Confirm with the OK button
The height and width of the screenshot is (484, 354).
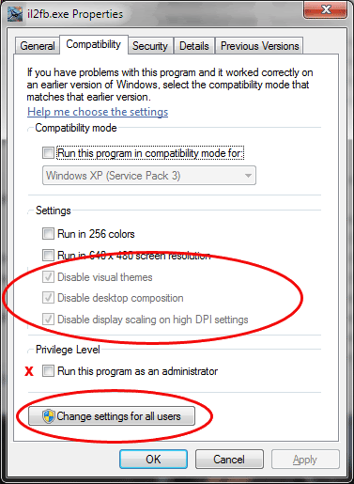click(153, 460)
